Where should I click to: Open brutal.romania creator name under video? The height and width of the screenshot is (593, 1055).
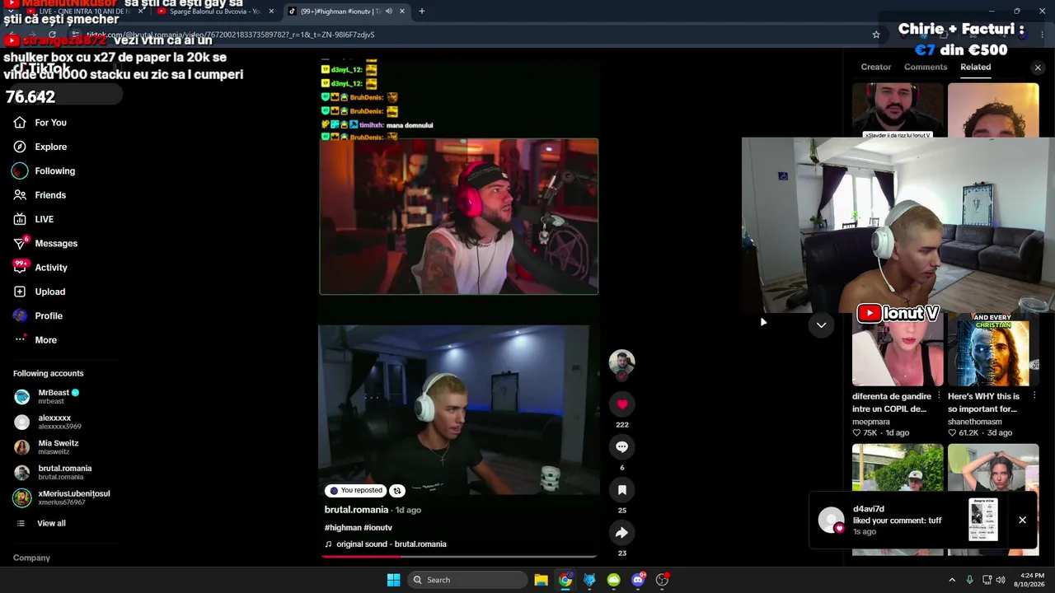(356, 510)
